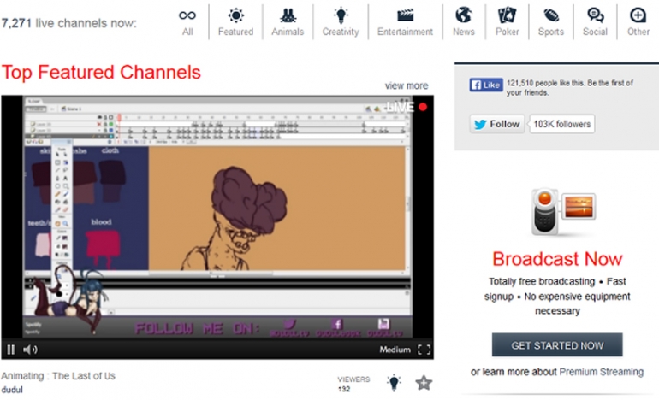Mute the video player volume

[30, 350]
